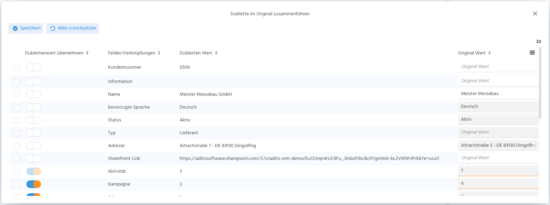
Task: Click the vertical scrollbar of the table
Action: pos(540,83)
